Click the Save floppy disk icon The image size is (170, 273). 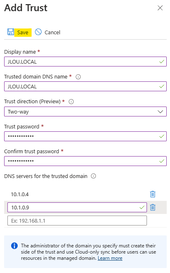(11, 32)
